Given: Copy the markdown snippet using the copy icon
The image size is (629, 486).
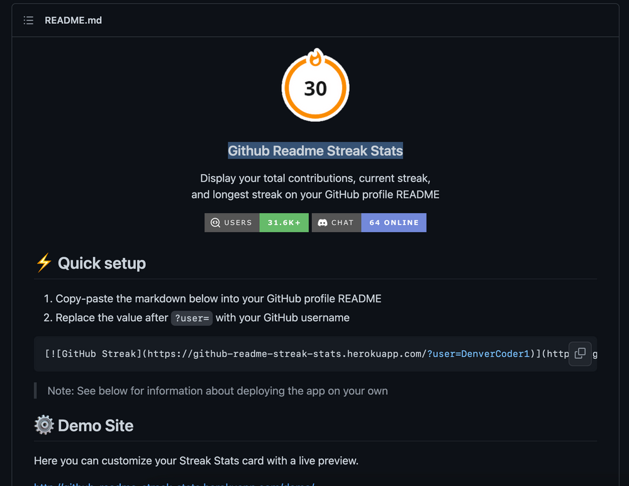Looking at the screenshot, I should point(579,353).
